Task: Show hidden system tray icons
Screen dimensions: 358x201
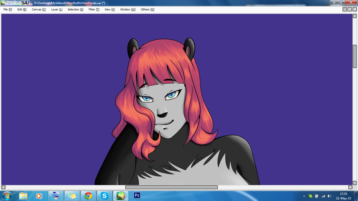Action: [x=304, y=196]
